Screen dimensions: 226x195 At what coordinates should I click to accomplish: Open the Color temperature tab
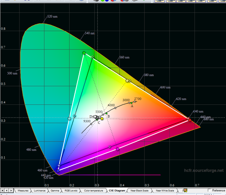(x=94, y=190)
